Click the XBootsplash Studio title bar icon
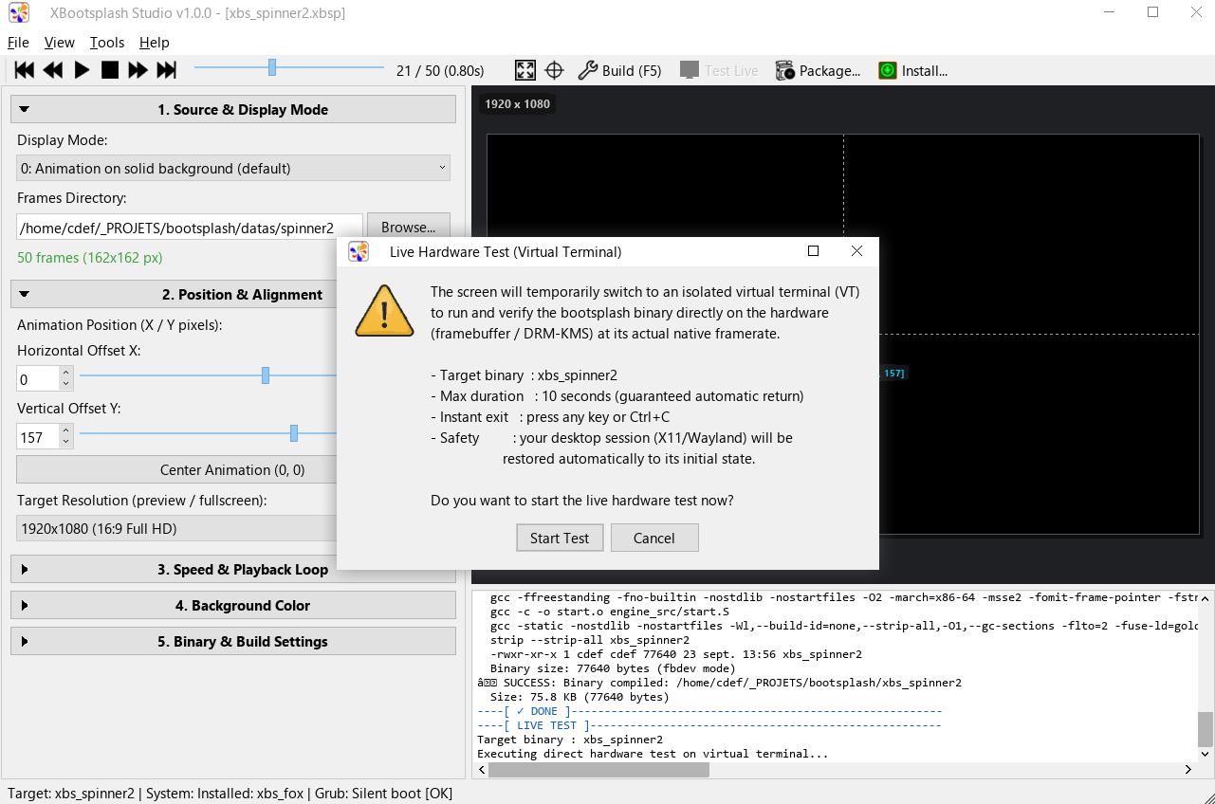 (18, 13)
